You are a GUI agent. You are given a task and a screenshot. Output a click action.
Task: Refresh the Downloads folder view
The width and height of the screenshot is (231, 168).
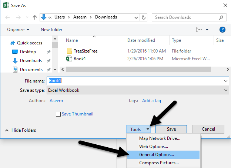[144, 17]
